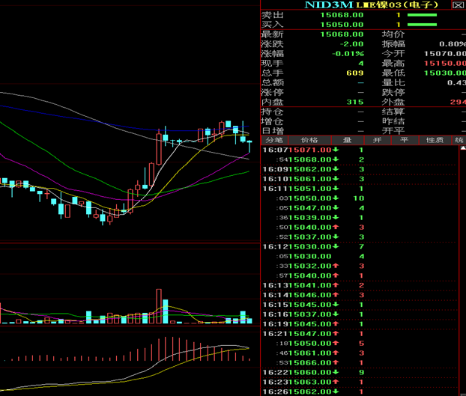Select the 价格 column header
This screenshot has height=396, width=466.
pos(309,140)
